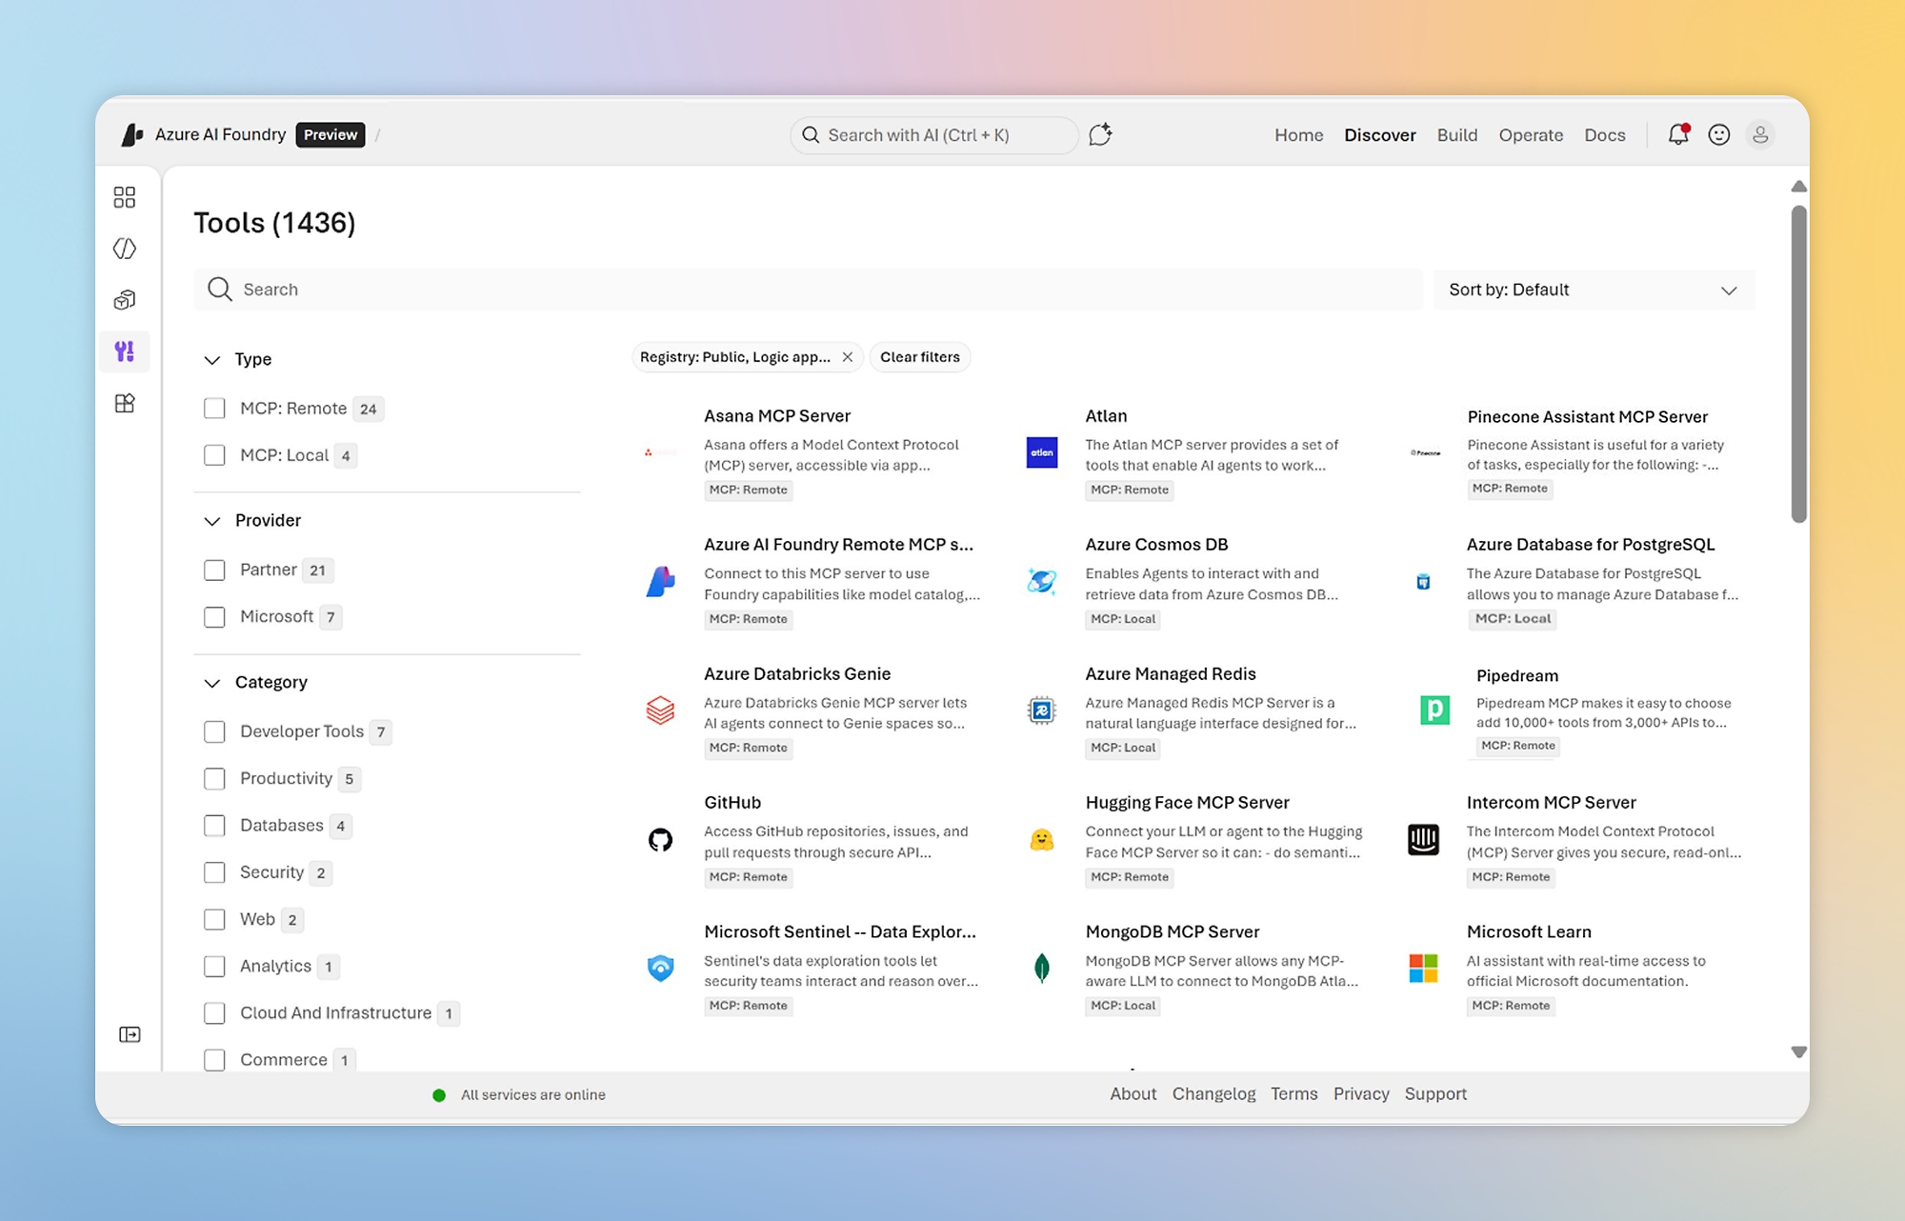
Task: Check the MCP: Remote filter
Action: pyautogui.click(x=214, y=409)
